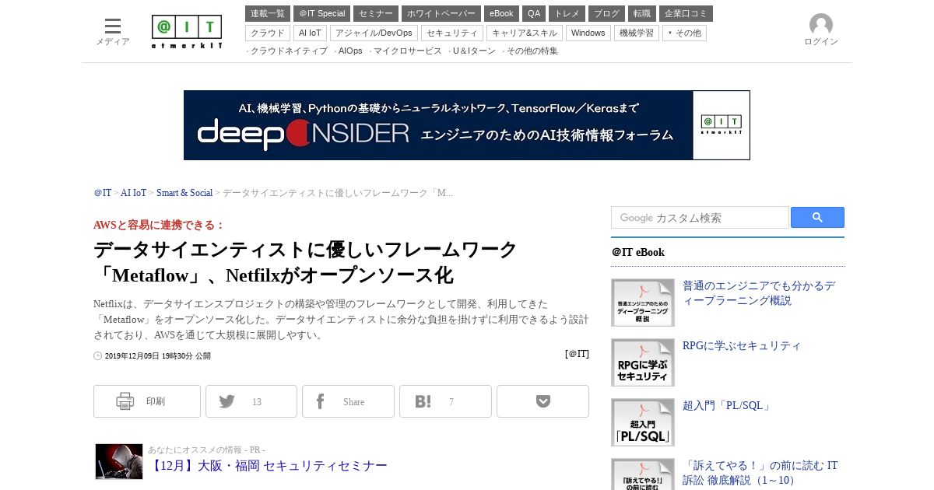Select the アジャイル/DevOps category tab
Viewport: 934px width, 490px height.
point(374,33)
